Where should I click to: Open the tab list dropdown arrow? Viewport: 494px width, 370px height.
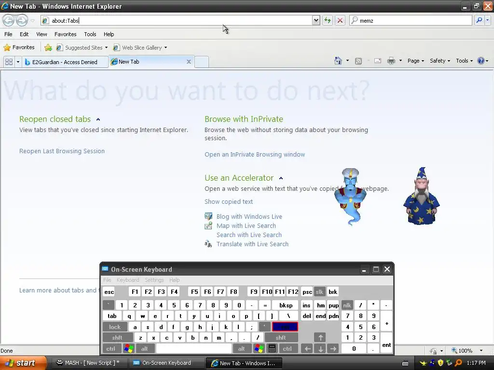coord(18,62)
